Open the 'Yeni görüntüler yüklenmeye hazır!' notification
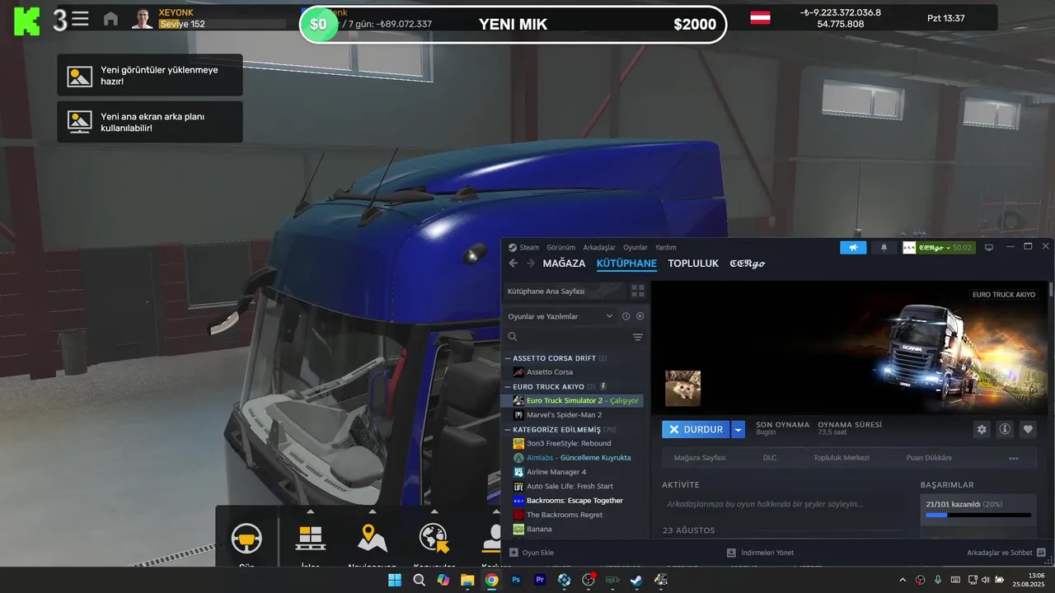Viewport: 1055px width, 593px height. [150, 75]
